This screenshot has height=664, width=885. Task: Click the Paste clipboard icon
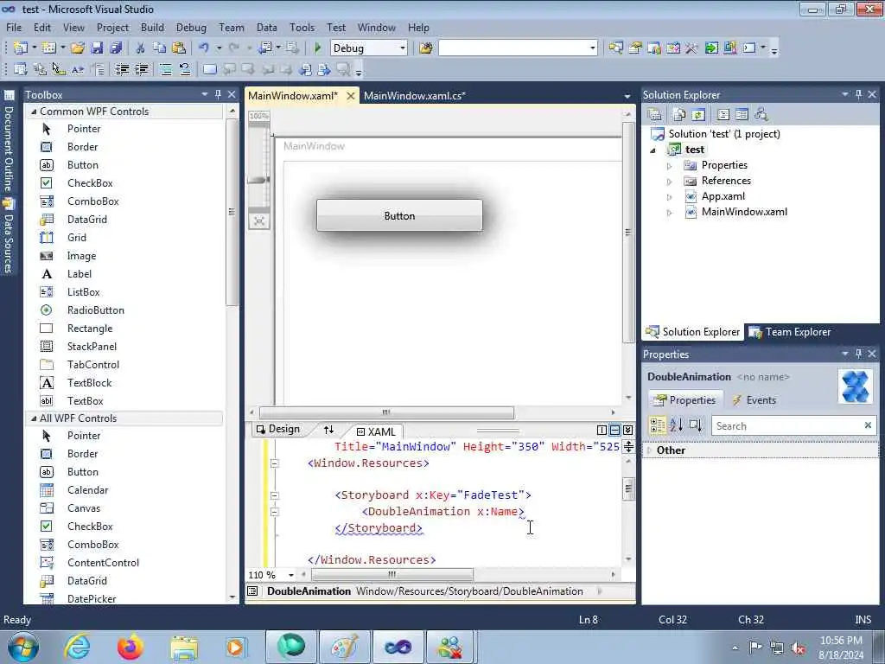pos(179,48)
